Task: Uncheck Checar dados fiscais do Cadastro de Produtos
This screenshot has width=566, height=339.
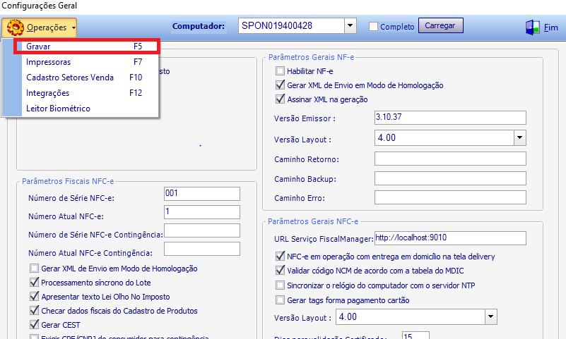Action: pyautogui.click(x=35, y=310)
